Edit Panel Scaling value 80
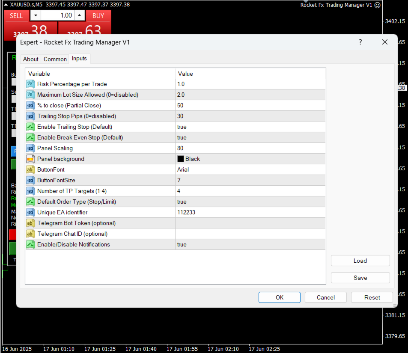 (250, 148)
